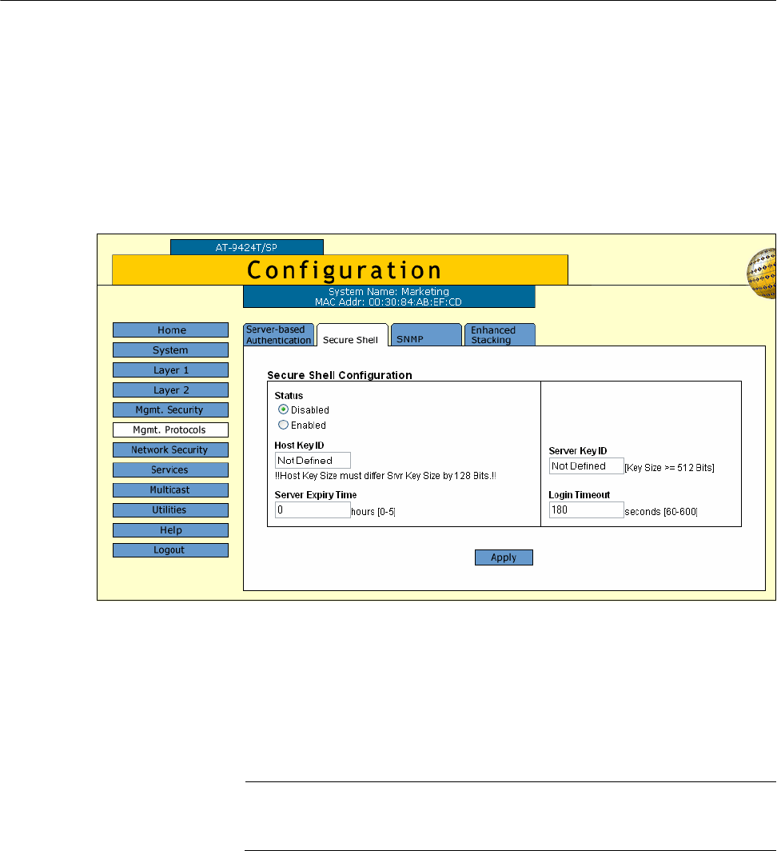Click Secure Shell Configuration heading

[340, 375]
